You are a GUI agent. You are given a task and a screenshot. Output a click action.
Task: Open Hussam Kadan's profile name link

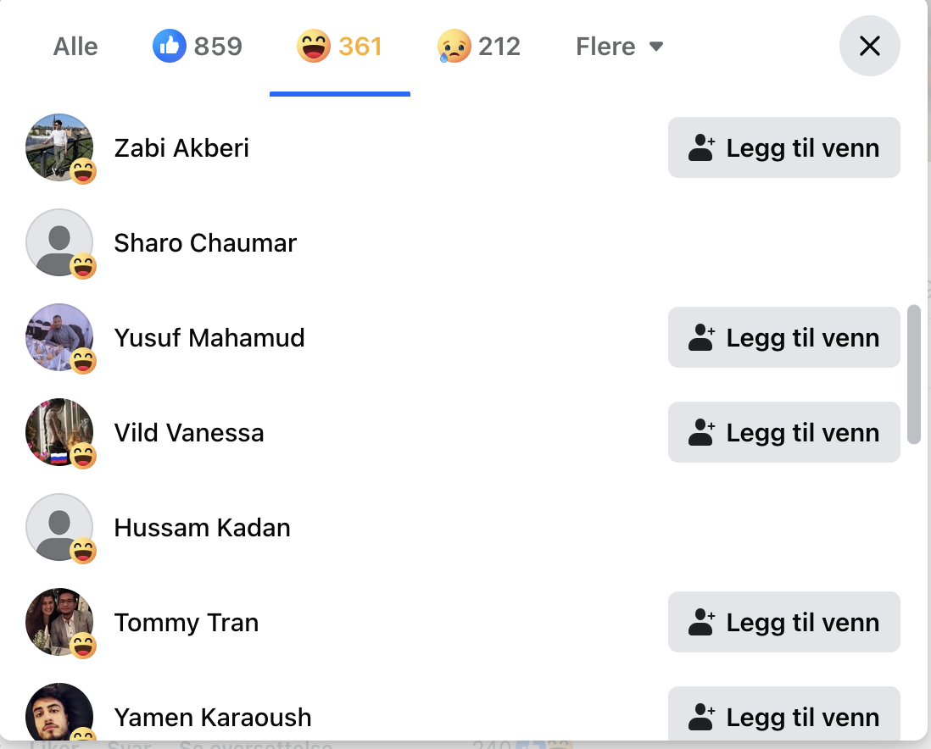(202, 528)
